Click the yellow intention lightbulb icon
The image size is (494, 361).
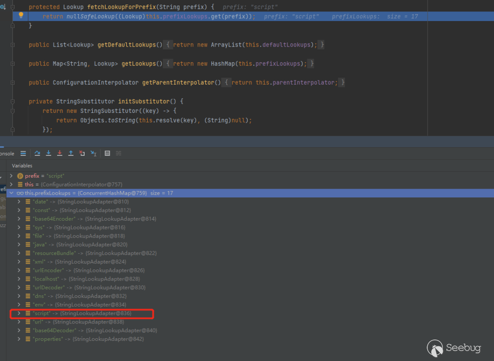[21, 15]
